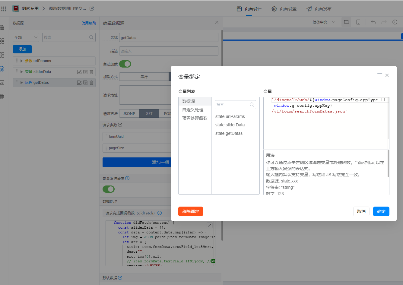The image size is (403, 285).
Task: Click help icon next to 默认数据
Action: pyautogui.click(x=120, y=278)
